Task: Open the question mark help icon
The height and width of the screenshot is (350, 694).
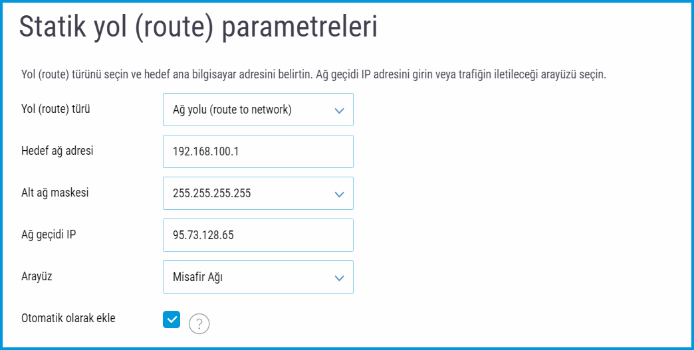Action: point(199,323)
